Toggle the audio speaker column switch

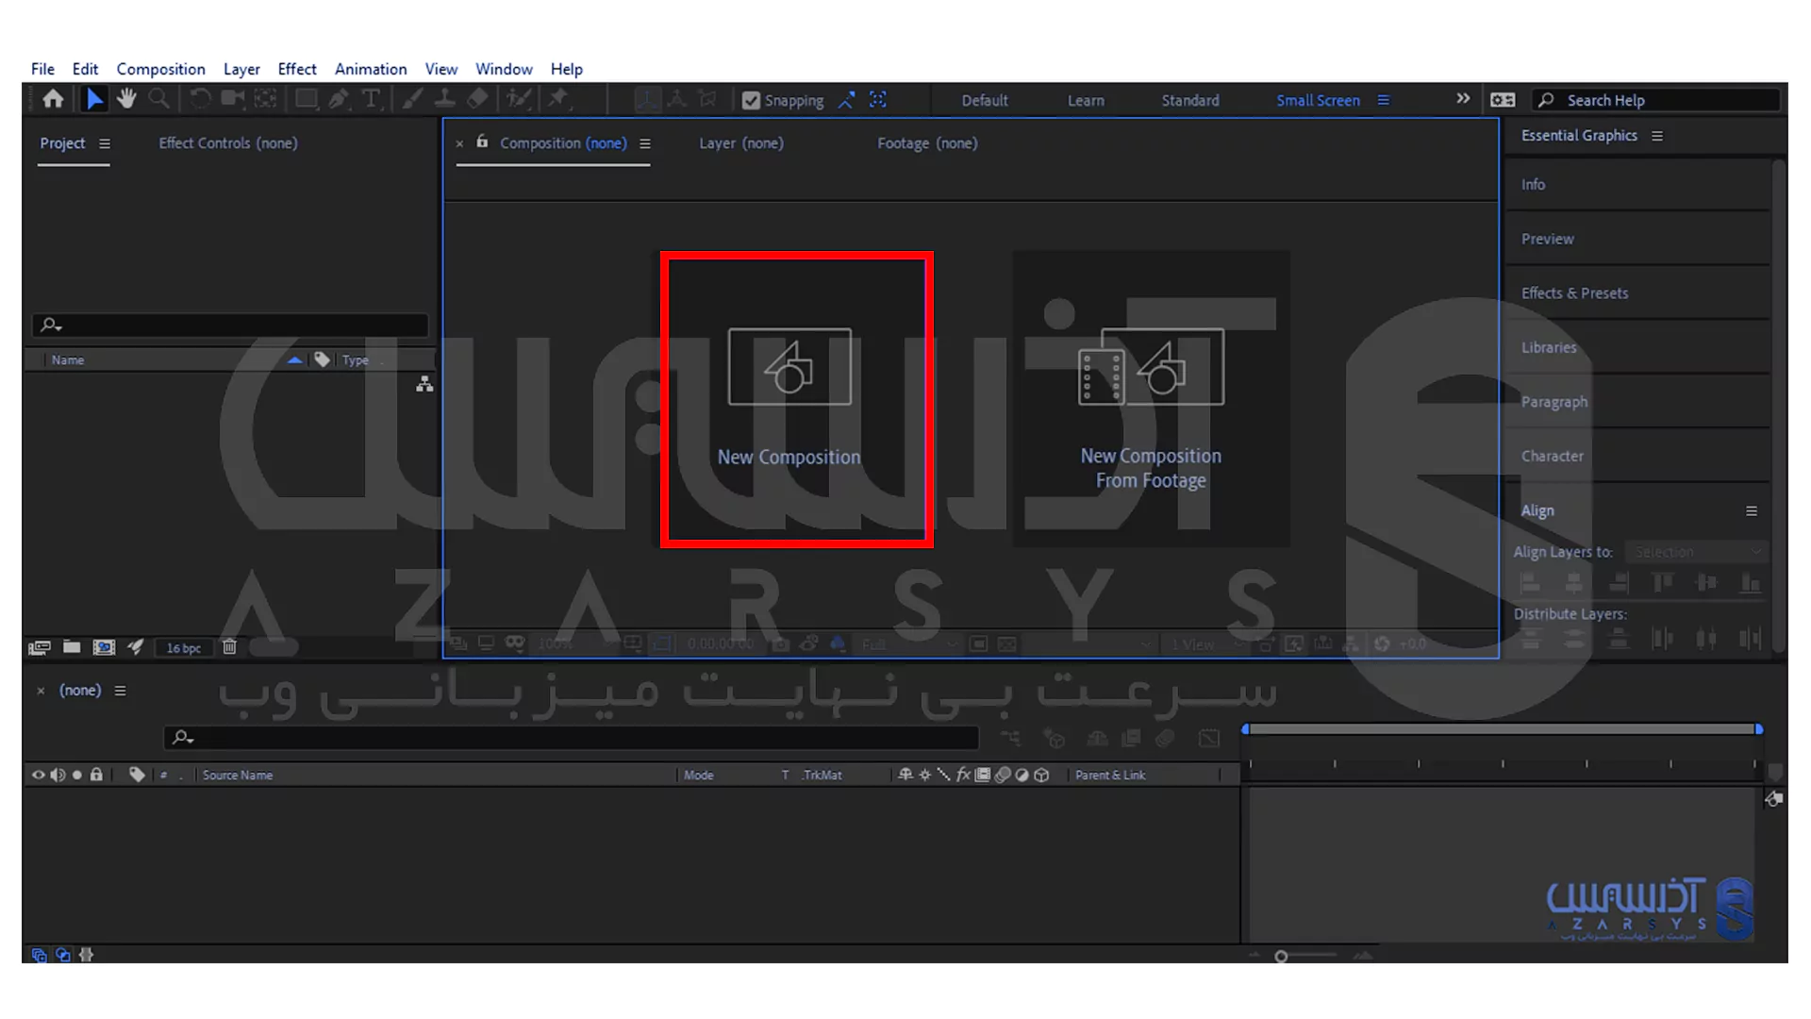58,775
